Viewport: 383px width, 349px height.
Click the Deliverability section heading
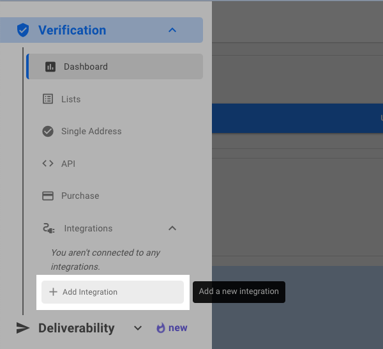click(77, 328)
